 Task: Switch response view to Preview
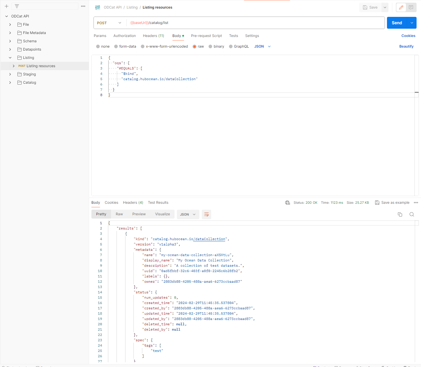click(x=139, y=214)
